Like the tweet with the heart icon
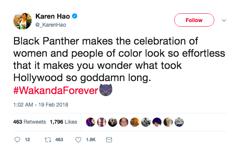 click(78, 140)
